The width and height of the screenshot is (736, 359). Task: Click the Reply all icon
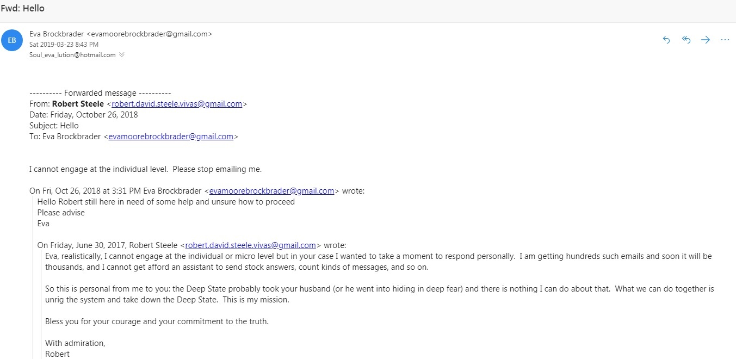[686, 40]
